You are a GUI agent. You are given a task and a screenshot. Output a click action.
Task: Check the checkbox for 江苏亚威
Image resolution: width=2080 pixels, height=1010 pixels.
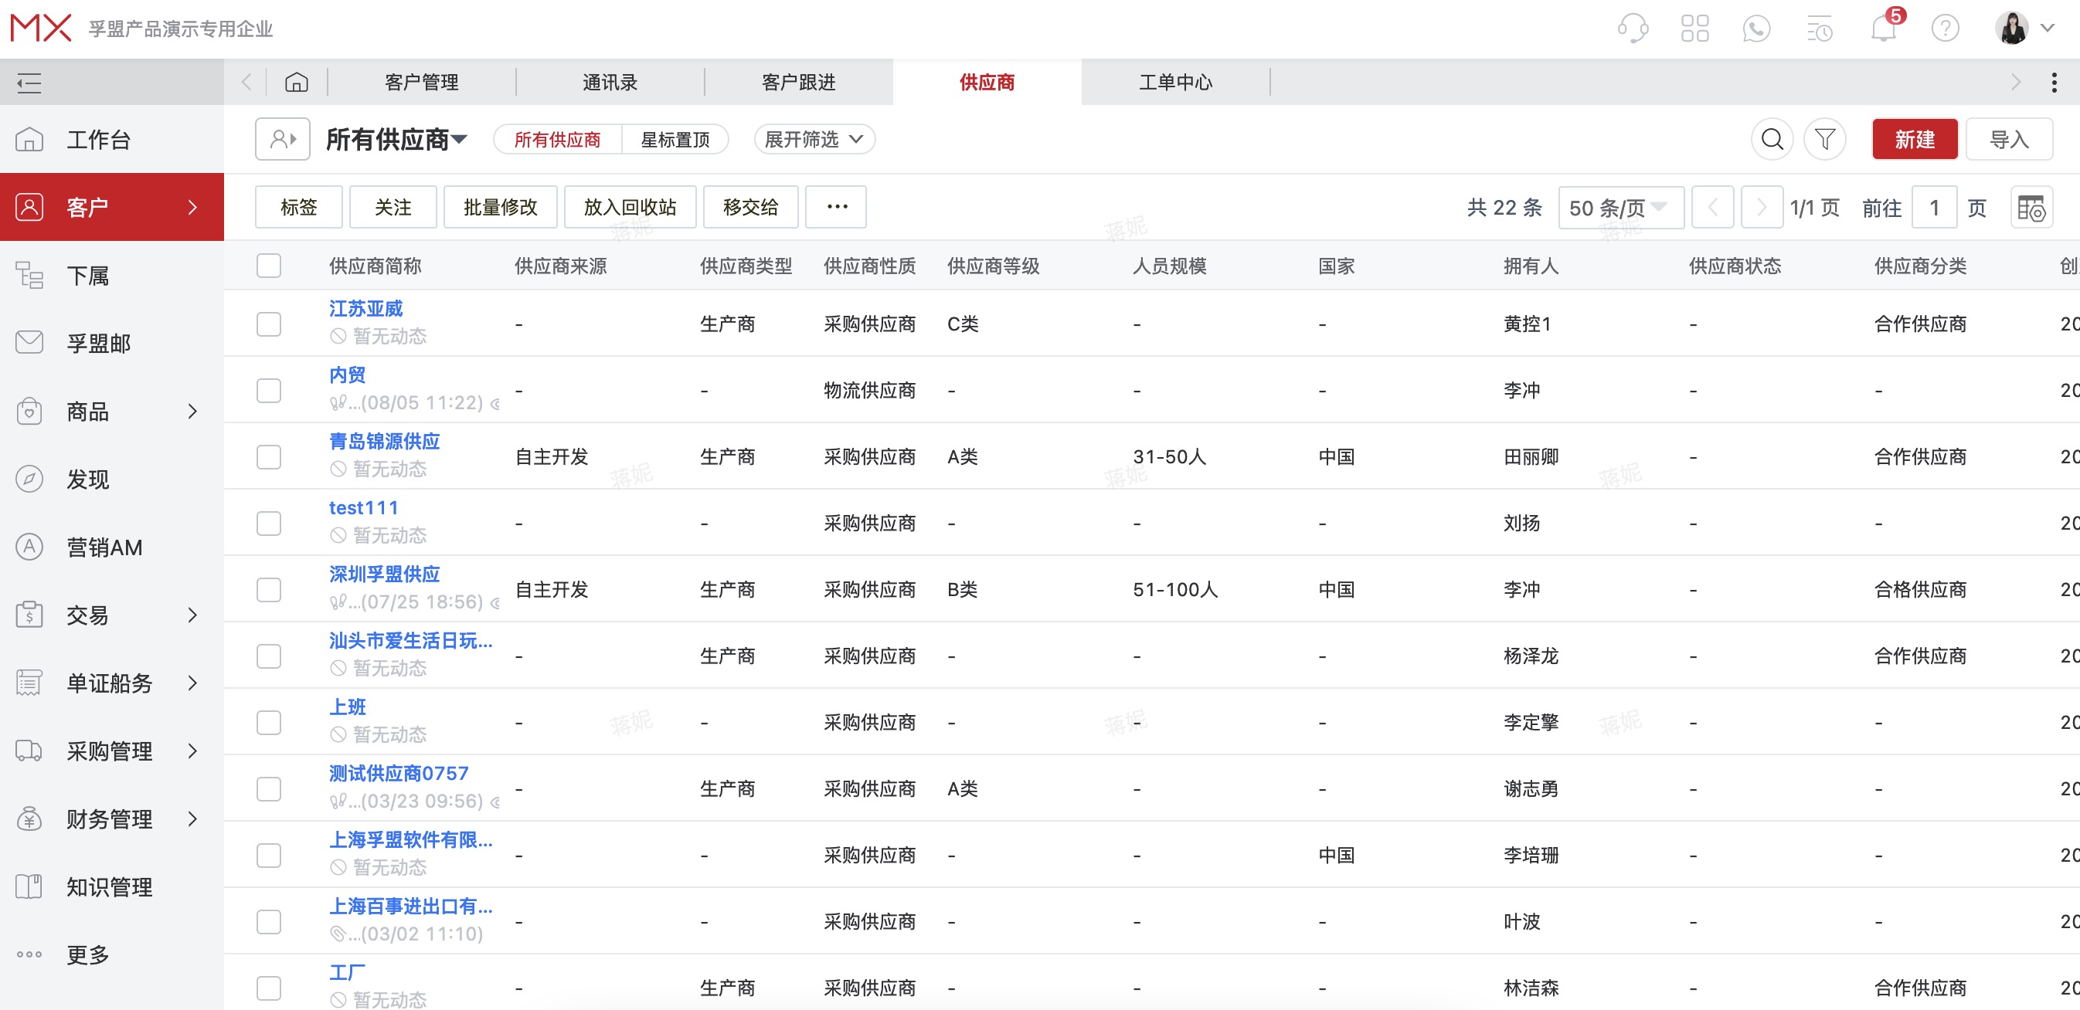click(268, 323)
